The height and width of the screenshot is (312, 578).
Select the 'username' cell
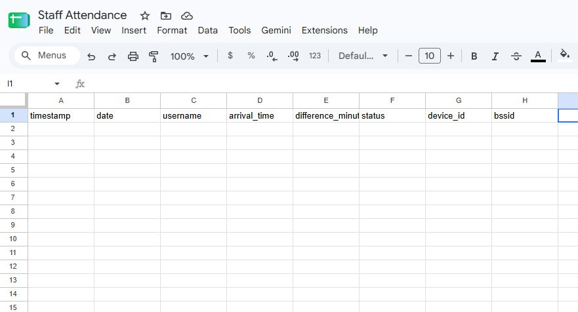click(x=194, y=115)
